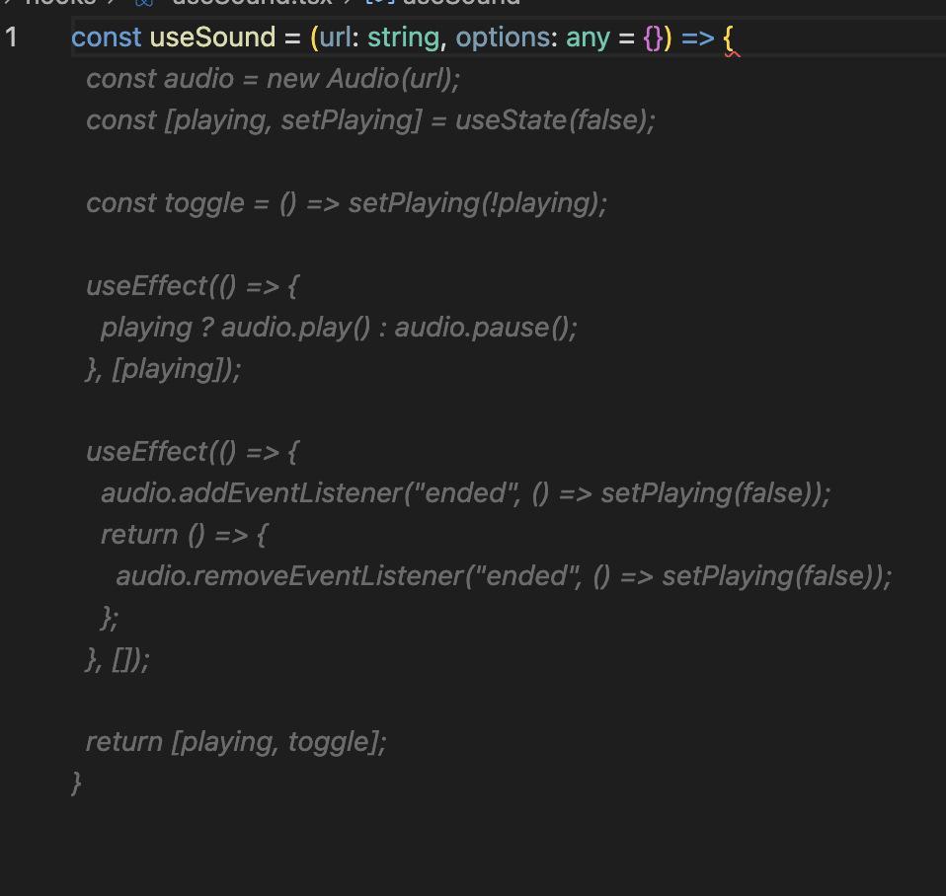Click the url parameter name

336,38
